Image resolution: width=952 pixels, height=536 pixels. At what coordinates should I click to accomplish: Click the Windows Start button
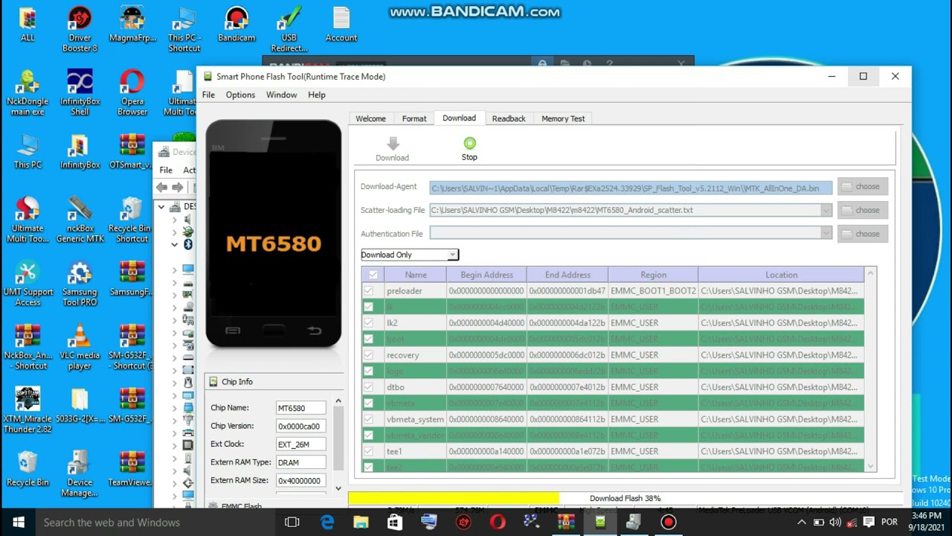(18, 522)
